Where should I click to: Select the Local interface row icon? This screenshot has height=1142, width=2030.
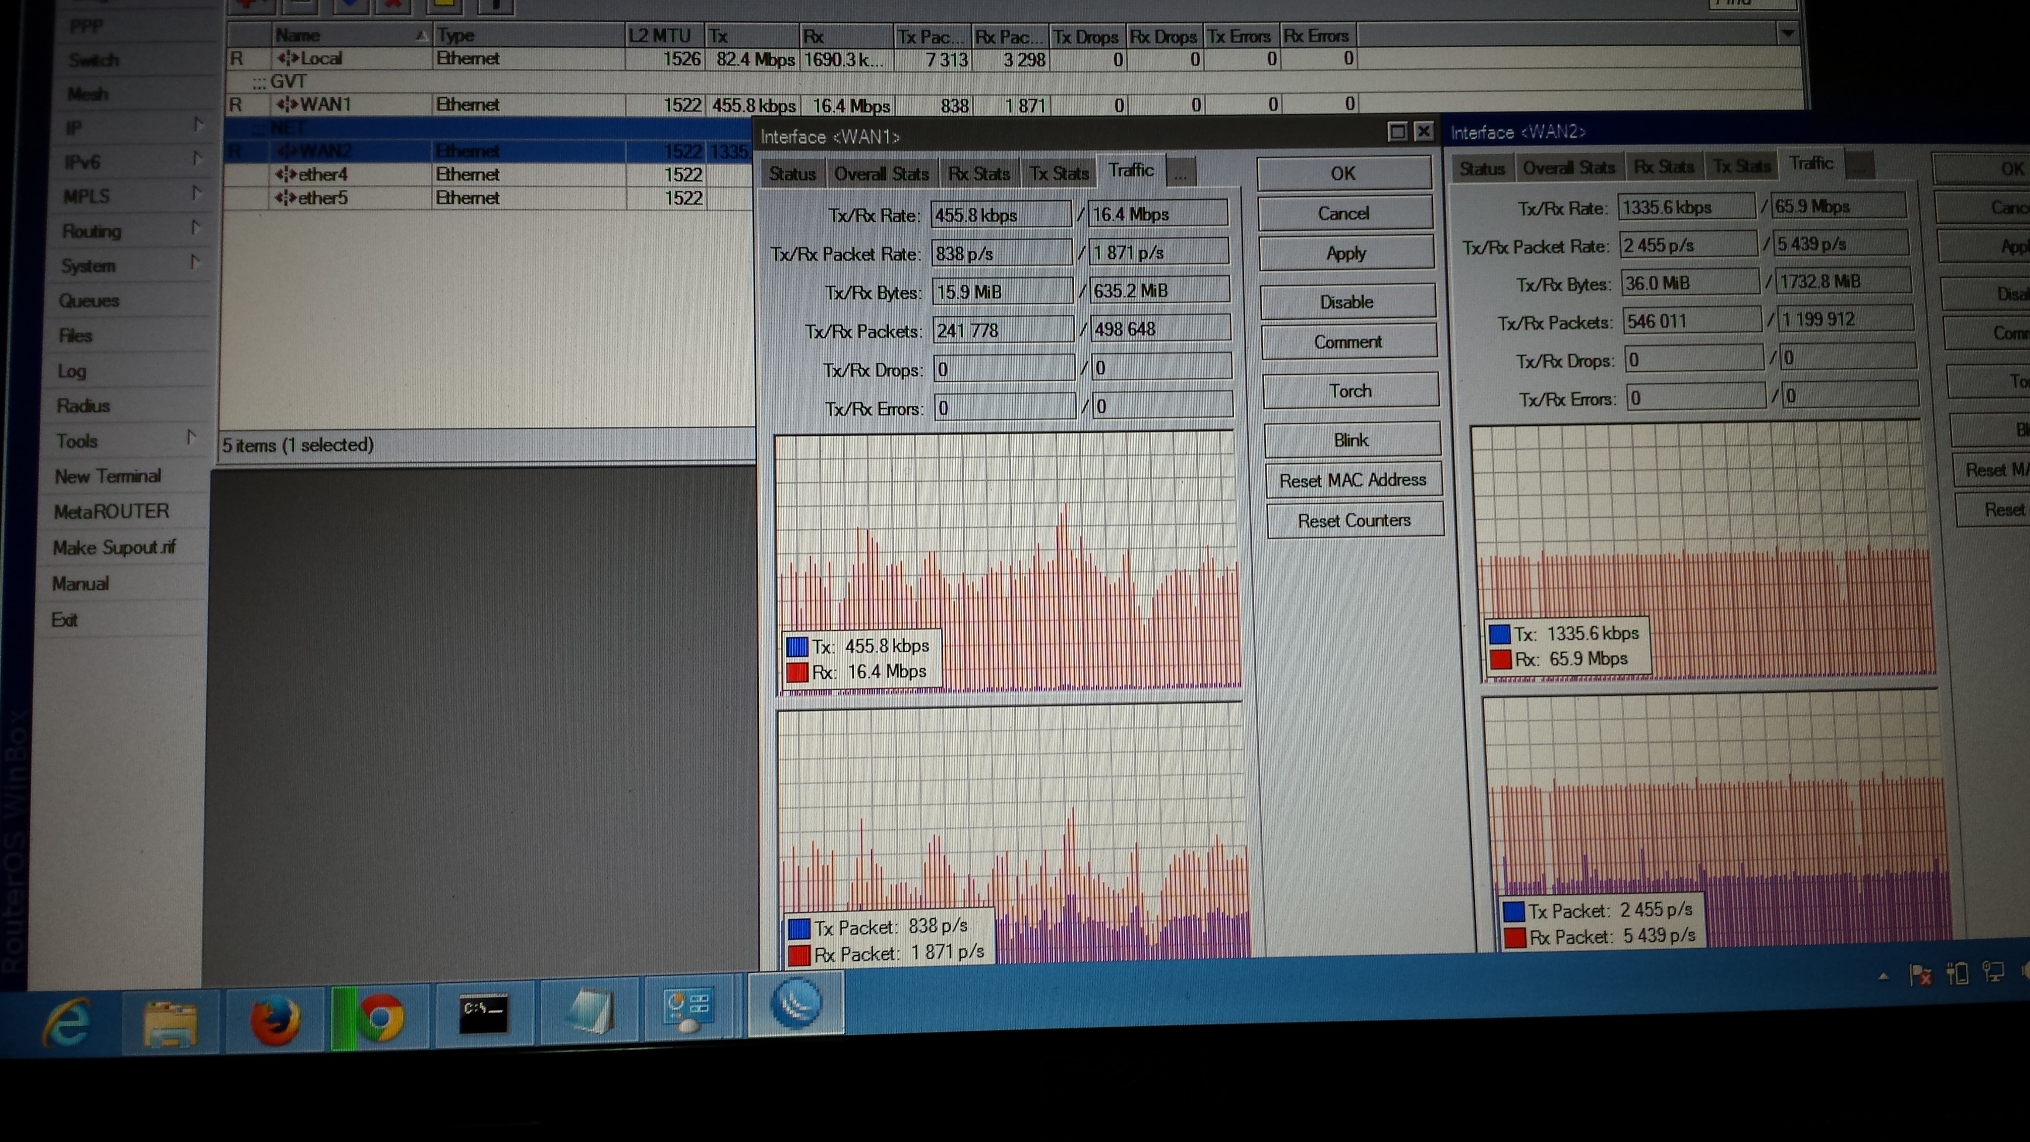[287, 59]
